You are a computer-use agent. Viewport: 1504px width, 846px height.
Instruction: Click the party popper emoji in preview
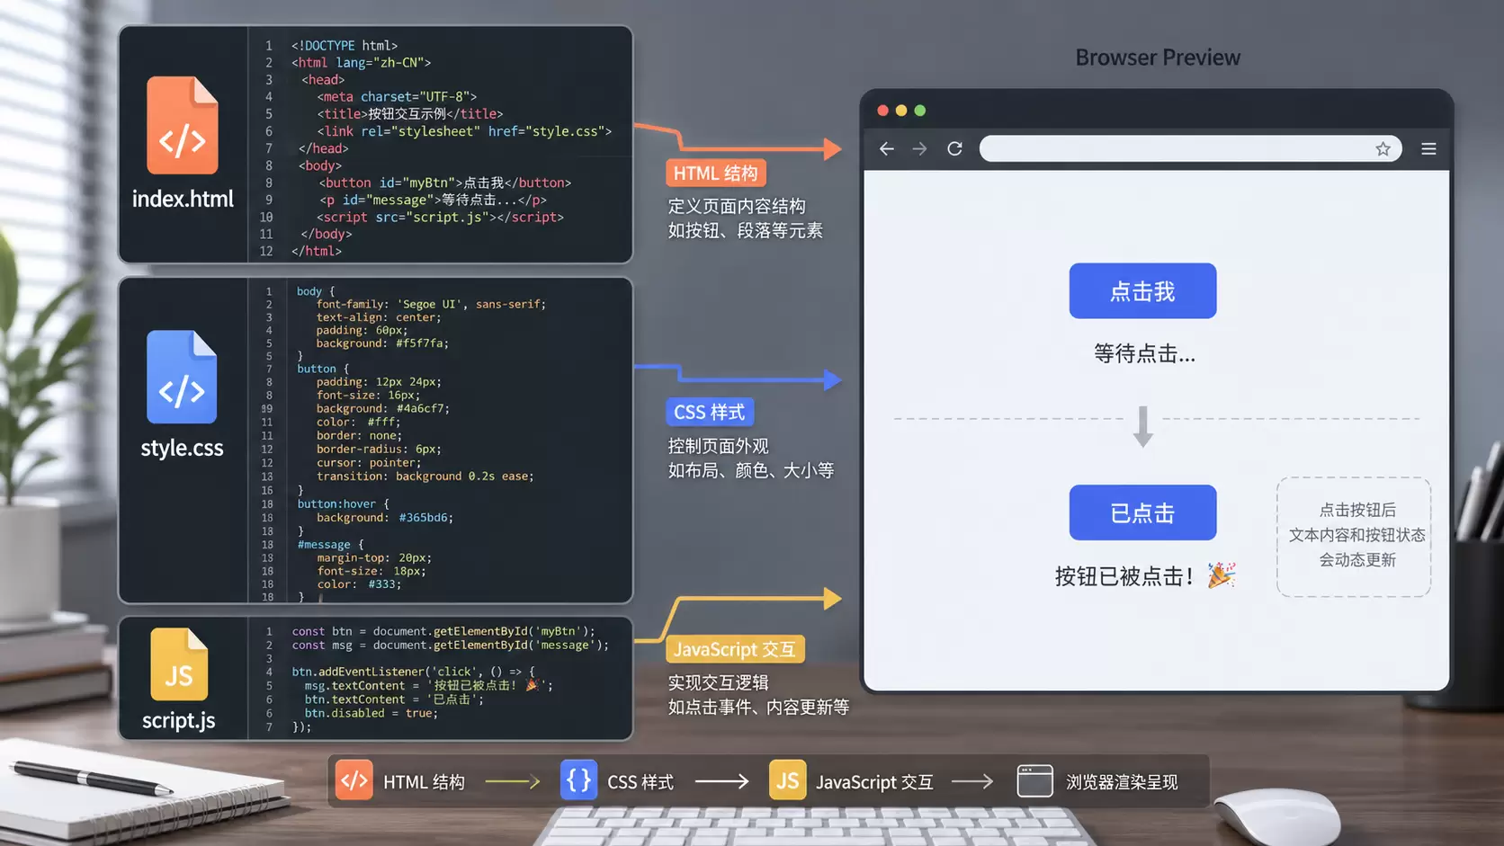tap(1221, 574)
